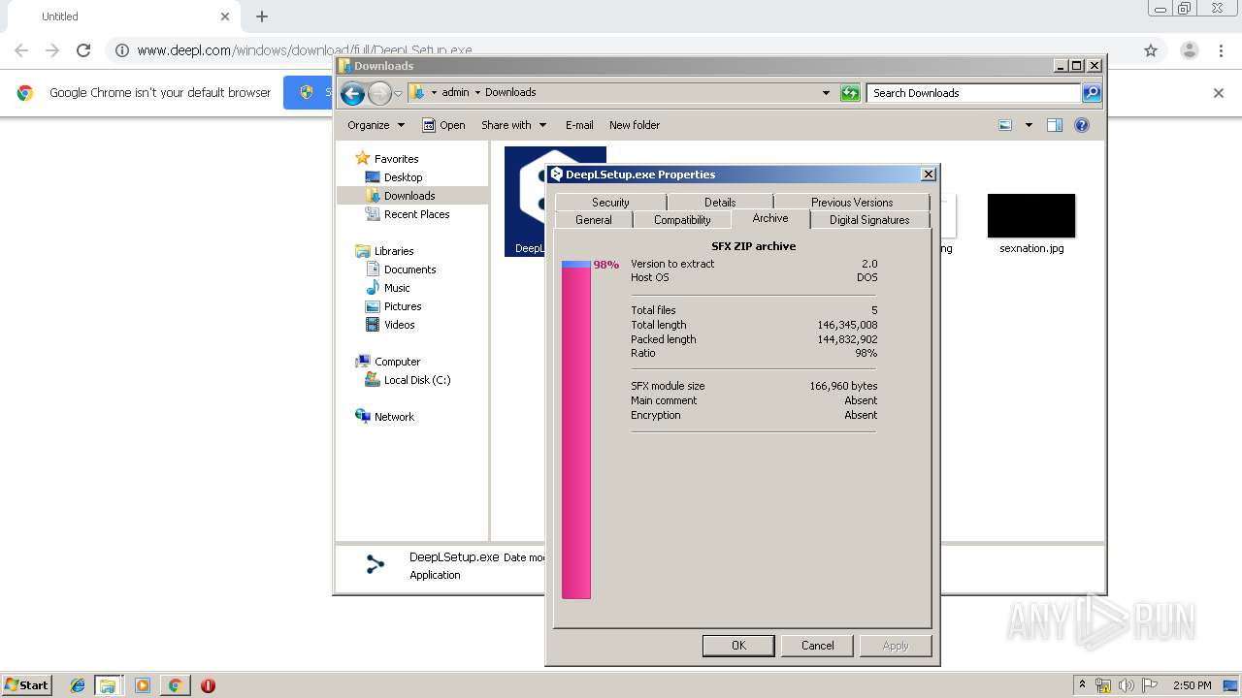Screen dimensions: 1242x698
Task: Click the search magnifier icon in Downloads
Action: click(x=1092, y=93)
